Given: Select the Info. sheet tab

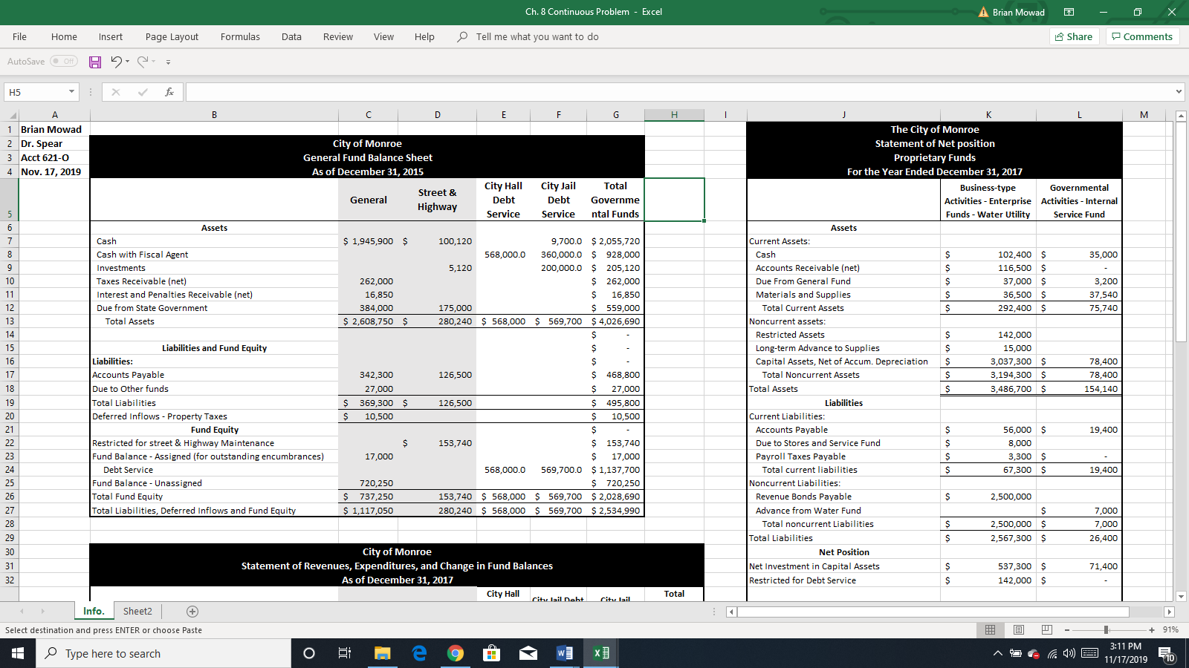Looking at the screenshot, I should coord(94,611).
